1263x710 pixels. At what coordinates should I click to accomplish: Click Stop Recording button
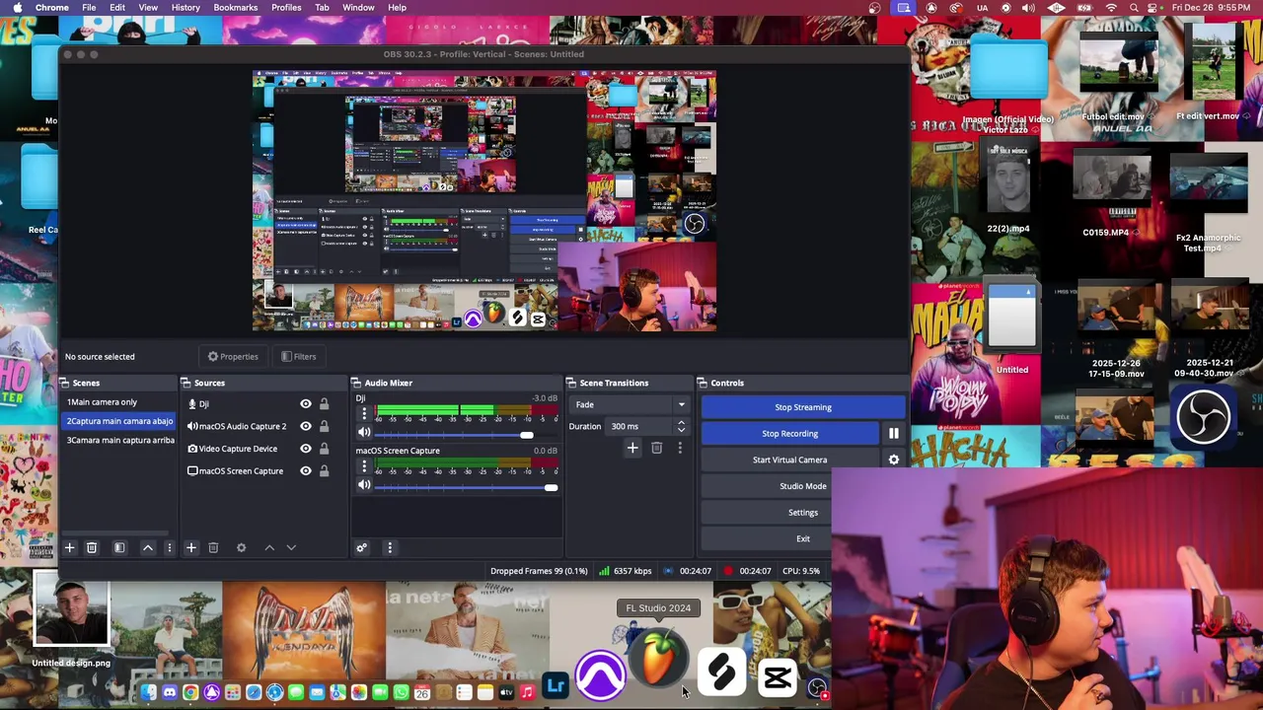789,434
